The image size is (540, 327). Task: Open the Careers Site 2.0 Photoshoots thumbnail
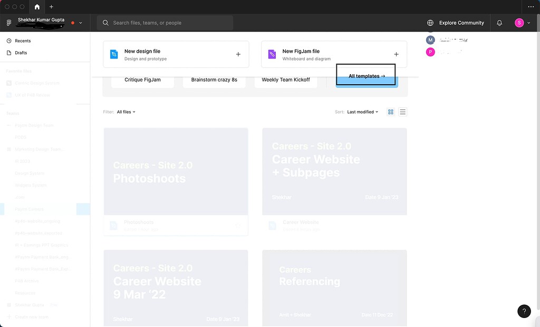click(176, 172)
